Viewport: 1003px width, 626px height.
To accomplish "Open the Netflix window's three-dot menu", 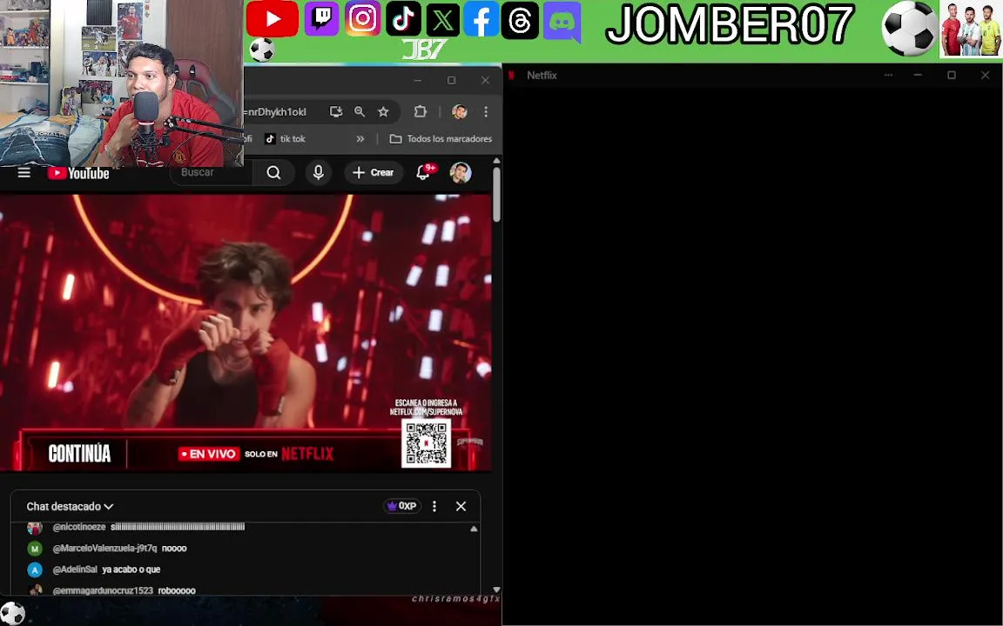I will point(888,76).
